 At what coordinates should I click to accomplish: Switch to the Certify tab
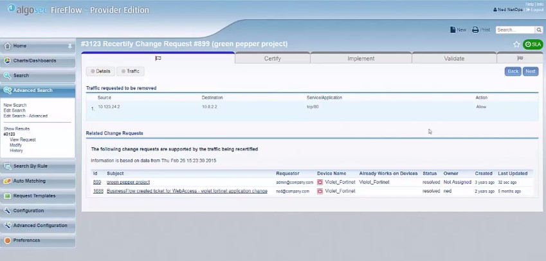click(272, 59)
